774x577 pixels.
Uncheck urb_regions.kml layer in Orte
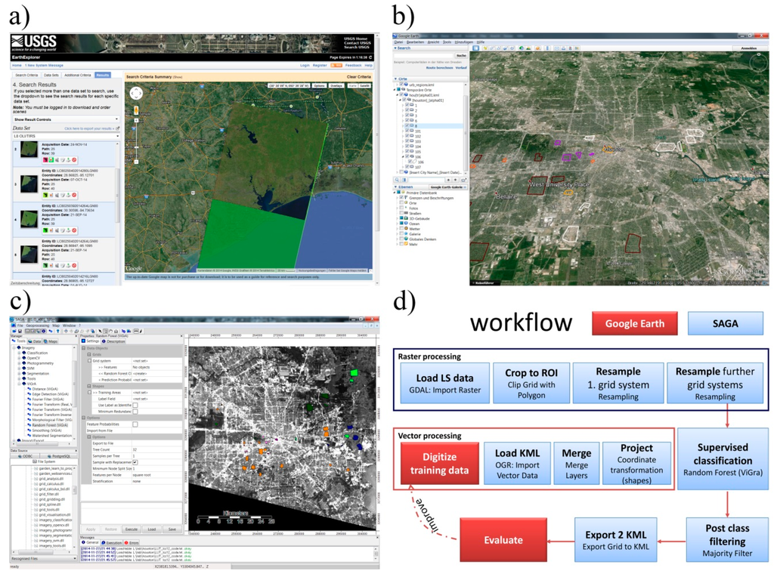401,85
